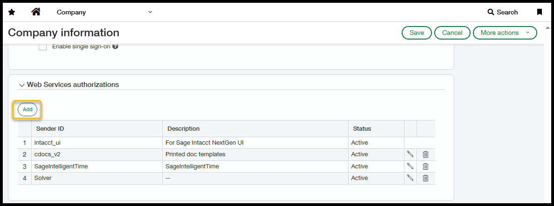Screen dimensions: 554x206
Task: Delete the Solver sender trash icon
Action: pyautogui.click(x=425, y=178)
